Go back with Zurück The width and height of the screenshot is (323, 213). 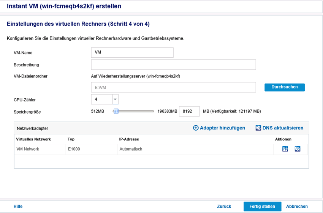click(224, 207)
